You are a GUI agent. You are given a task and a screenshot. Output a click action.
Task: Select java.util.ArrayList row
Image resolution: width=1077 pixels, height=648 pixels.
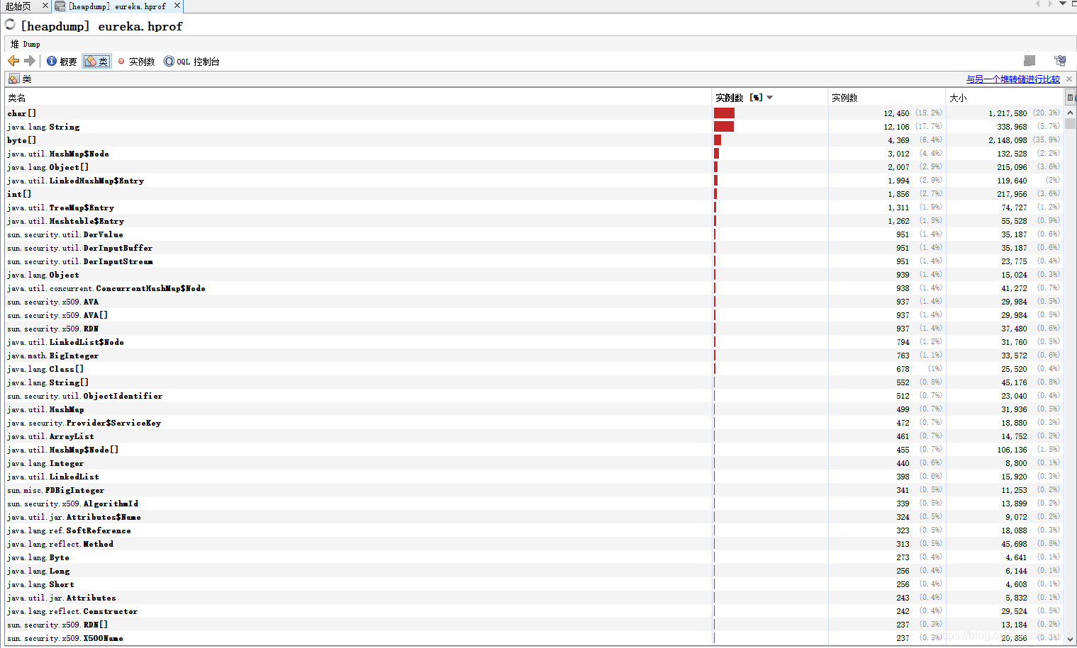[535, 436]
